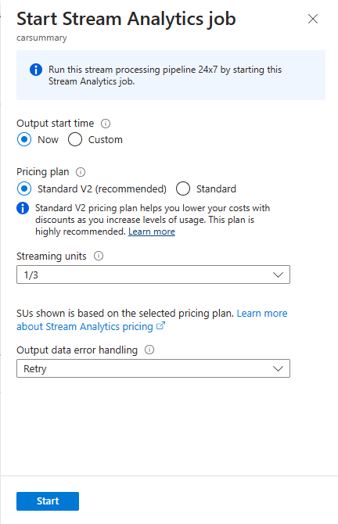Show the Streaming units info tooltip
The width and height of the screenshot is (338, 524).
[99, 256]
